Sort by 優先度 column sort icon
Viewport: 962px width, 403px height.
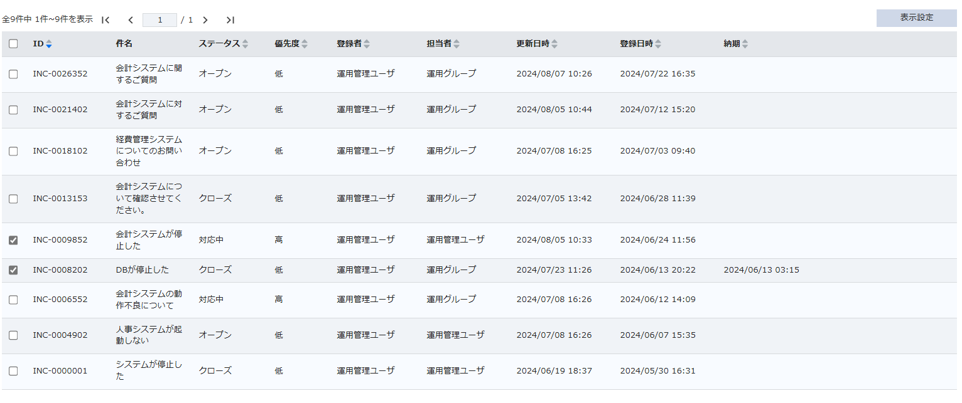pos(305,44)
